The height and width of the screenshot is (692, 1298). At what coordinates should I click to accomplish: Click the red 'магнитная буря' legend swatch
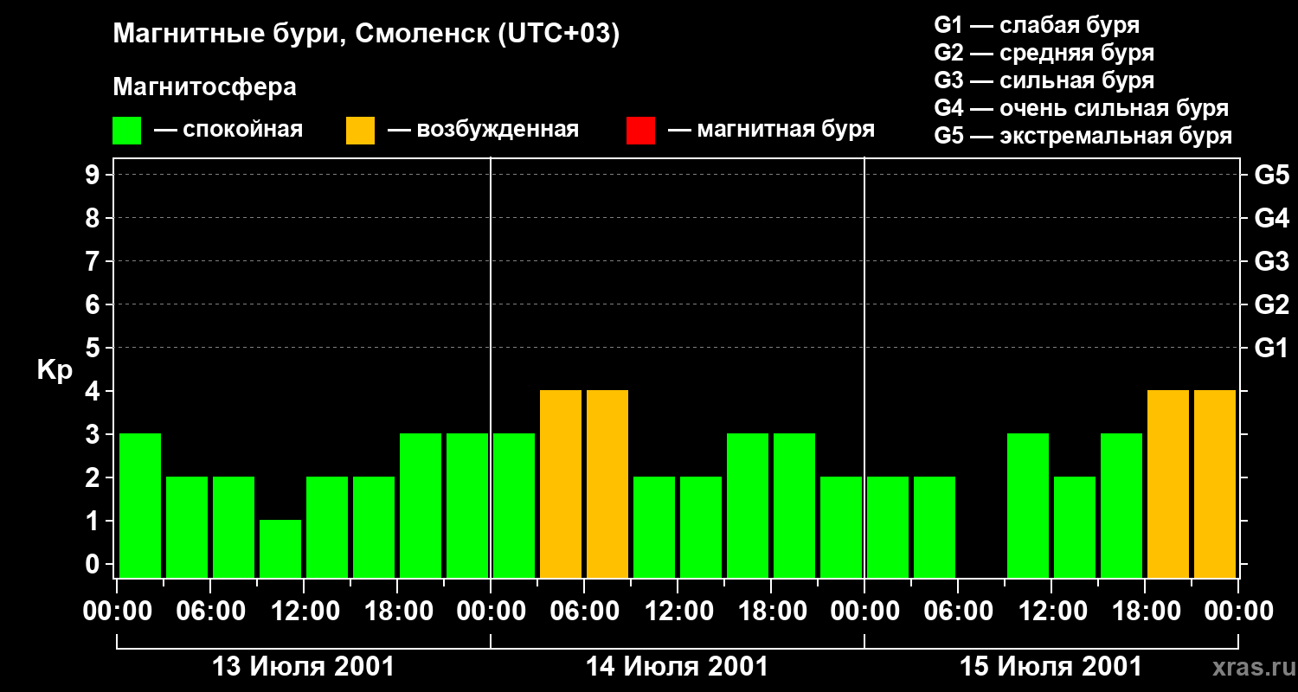tap(640, 130)
